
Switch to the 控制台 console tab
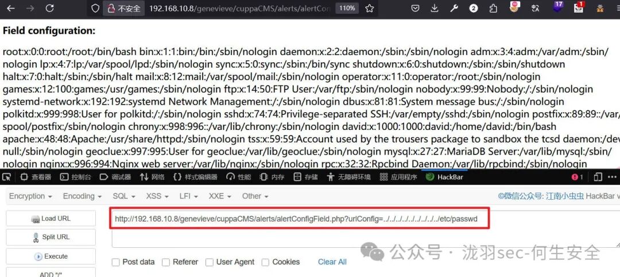[x=76, y=177]
